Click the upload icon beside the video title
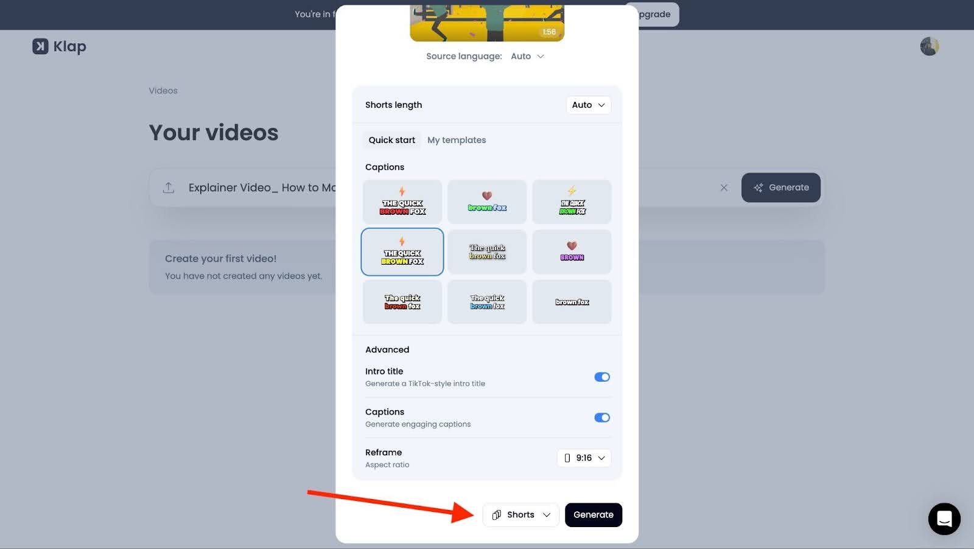974x549 pixels. [169, 187]
